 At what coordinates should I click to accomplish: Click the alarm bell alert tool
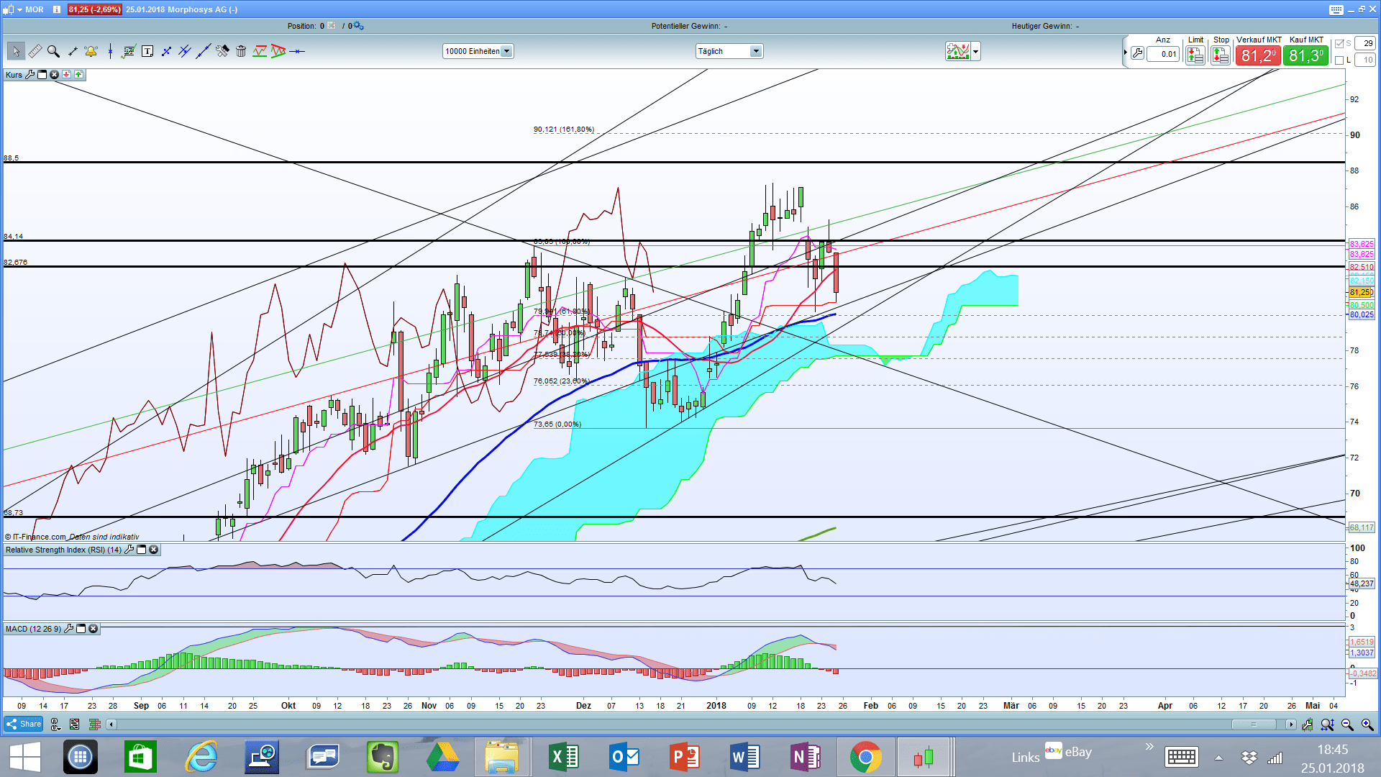pyautogui.click(x=91, y=51)
